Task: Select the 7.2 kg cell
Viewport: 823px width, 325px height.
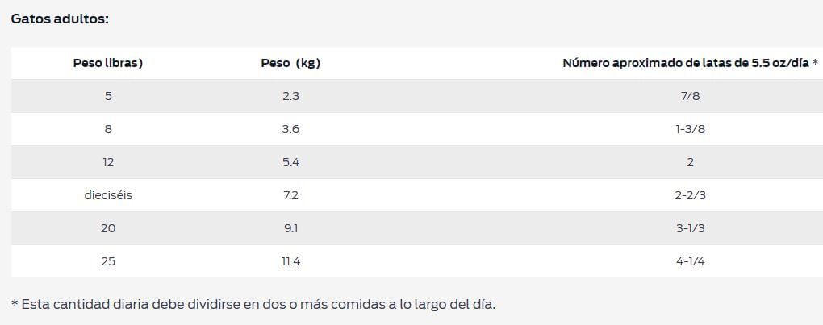Action: pos(290,195)
